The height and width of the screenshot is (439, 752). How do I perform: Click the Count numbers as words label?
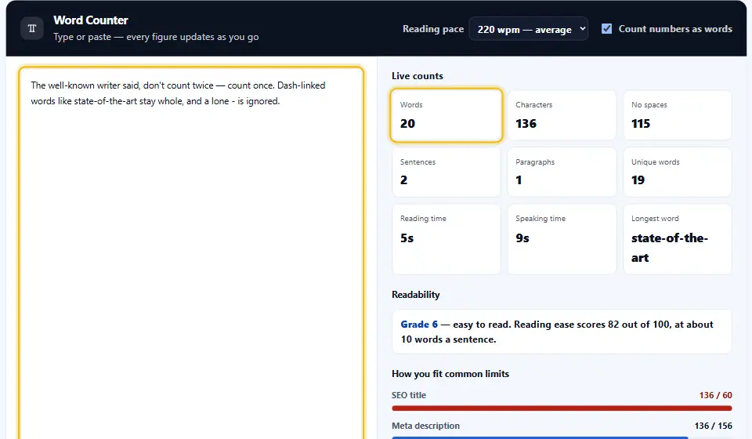coord(675,29)
